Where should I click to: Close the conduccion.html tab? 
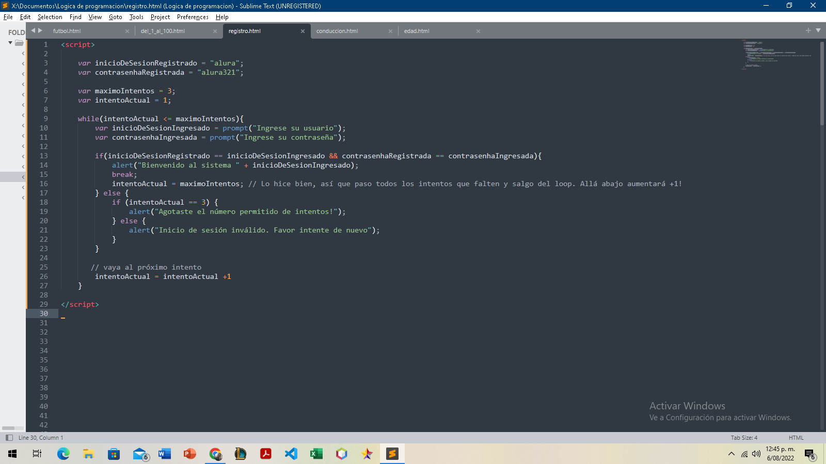pyautogui.click(x=390, y=31)
